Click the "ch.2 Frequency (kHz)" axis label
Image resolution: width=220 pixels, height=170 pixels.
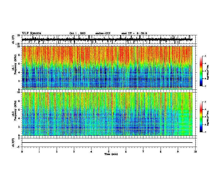14,111
